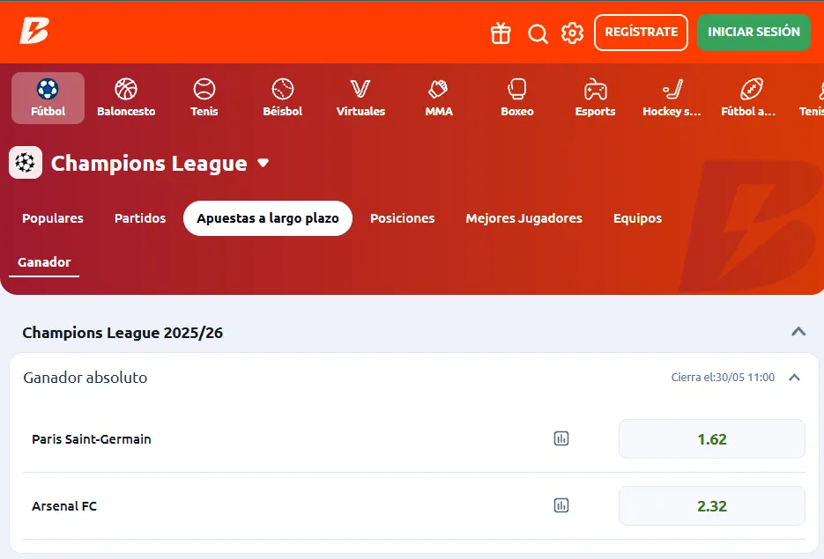The width and height of the screenshot is (824, 559).
Task: Open the settings gear icon
Action: pyautogui.click(x=572, y=33)
